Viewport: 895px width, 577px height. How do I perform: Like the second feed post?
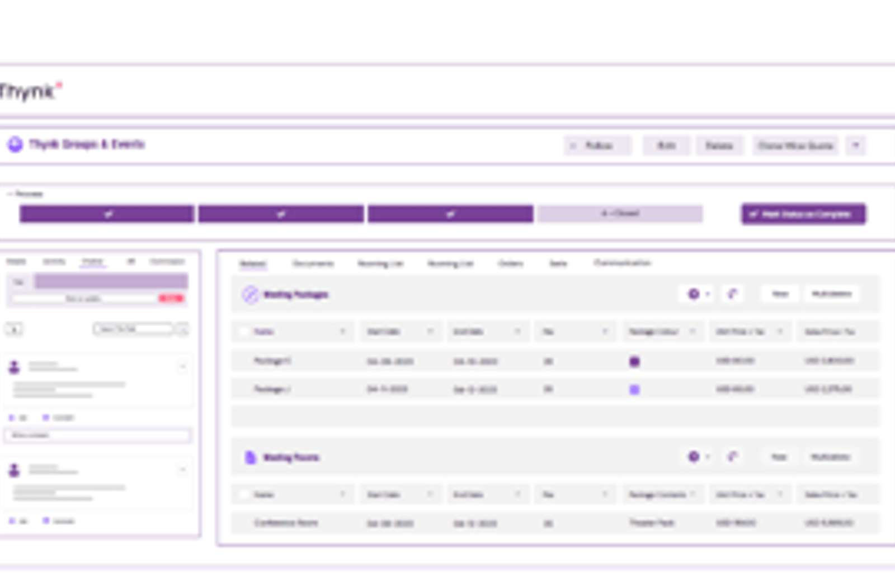17,521
